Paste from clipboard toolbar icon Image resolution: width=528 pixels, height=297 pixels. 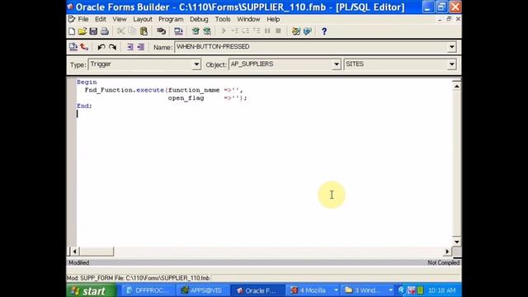click(144, 31)
